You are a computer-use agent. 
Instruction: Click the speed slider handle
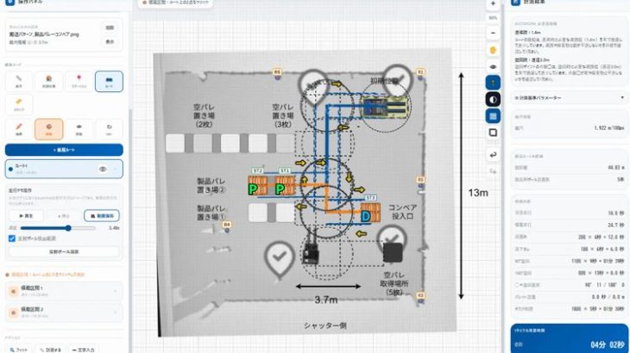pos(68,228)
